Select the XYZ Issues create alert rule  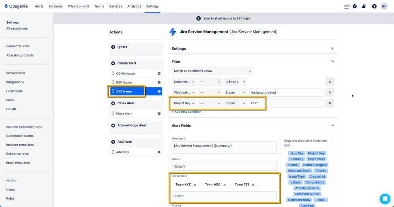click(136, 91)
